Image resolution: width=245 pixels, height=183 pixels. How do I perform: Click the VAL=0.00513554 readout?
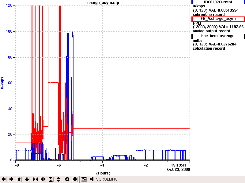click(x=224, y=10)
